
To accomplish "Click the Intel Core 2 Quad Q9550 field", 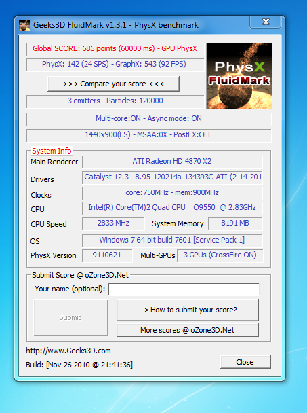I will [x=172, y=208].
